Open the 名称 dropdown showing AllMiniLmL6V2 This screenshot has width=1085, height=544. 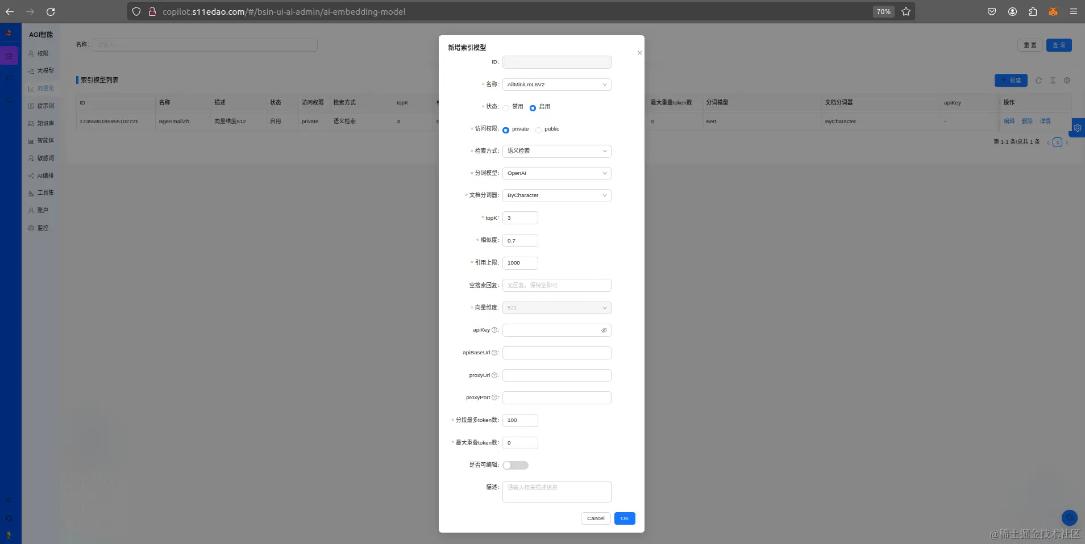click(x=557, y=85)
